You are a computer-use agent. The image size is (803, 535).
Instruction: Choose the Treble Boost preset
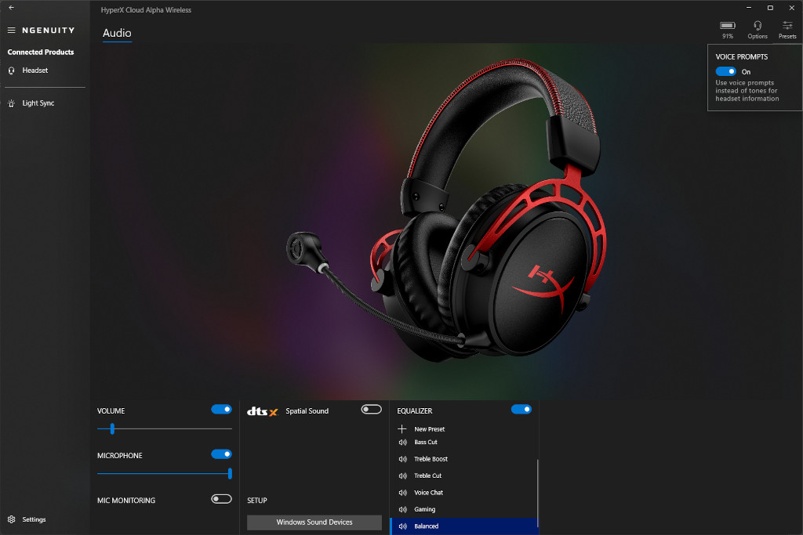431,459
